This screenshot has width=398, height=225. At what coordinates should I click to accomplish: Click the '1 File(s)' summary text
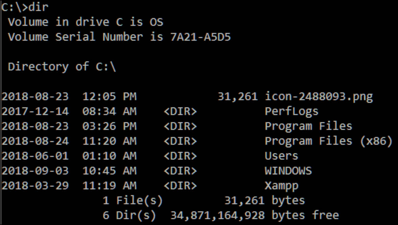coord(132,200)
